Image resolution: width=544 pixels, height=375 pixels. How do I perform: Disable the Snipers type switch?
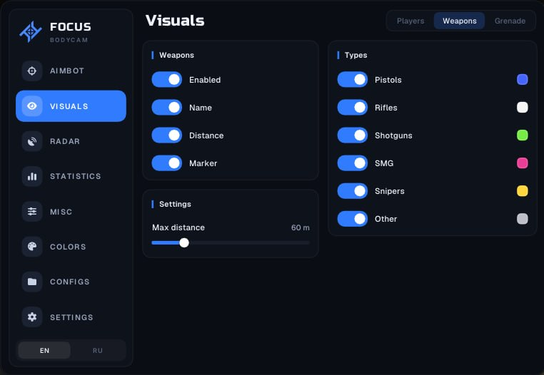[x=353, y=191]
